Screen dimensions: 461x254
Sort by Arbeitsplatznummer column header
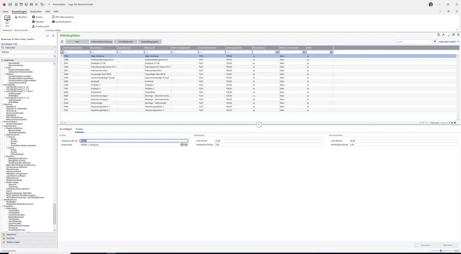[x=76, y=48]
